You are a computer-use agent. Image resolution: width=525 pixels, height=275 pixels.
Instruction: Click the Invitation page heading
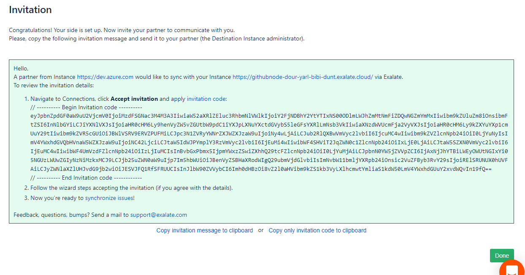coord(30,10)
